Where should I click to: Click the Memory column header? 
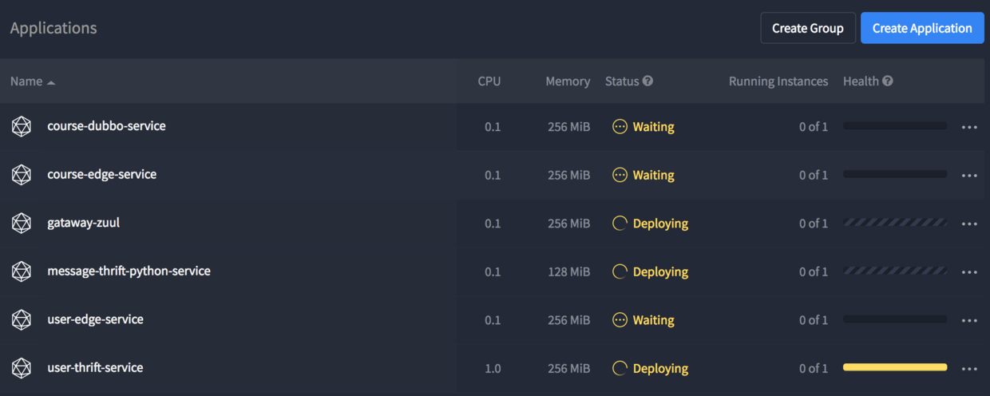(568, 81)
